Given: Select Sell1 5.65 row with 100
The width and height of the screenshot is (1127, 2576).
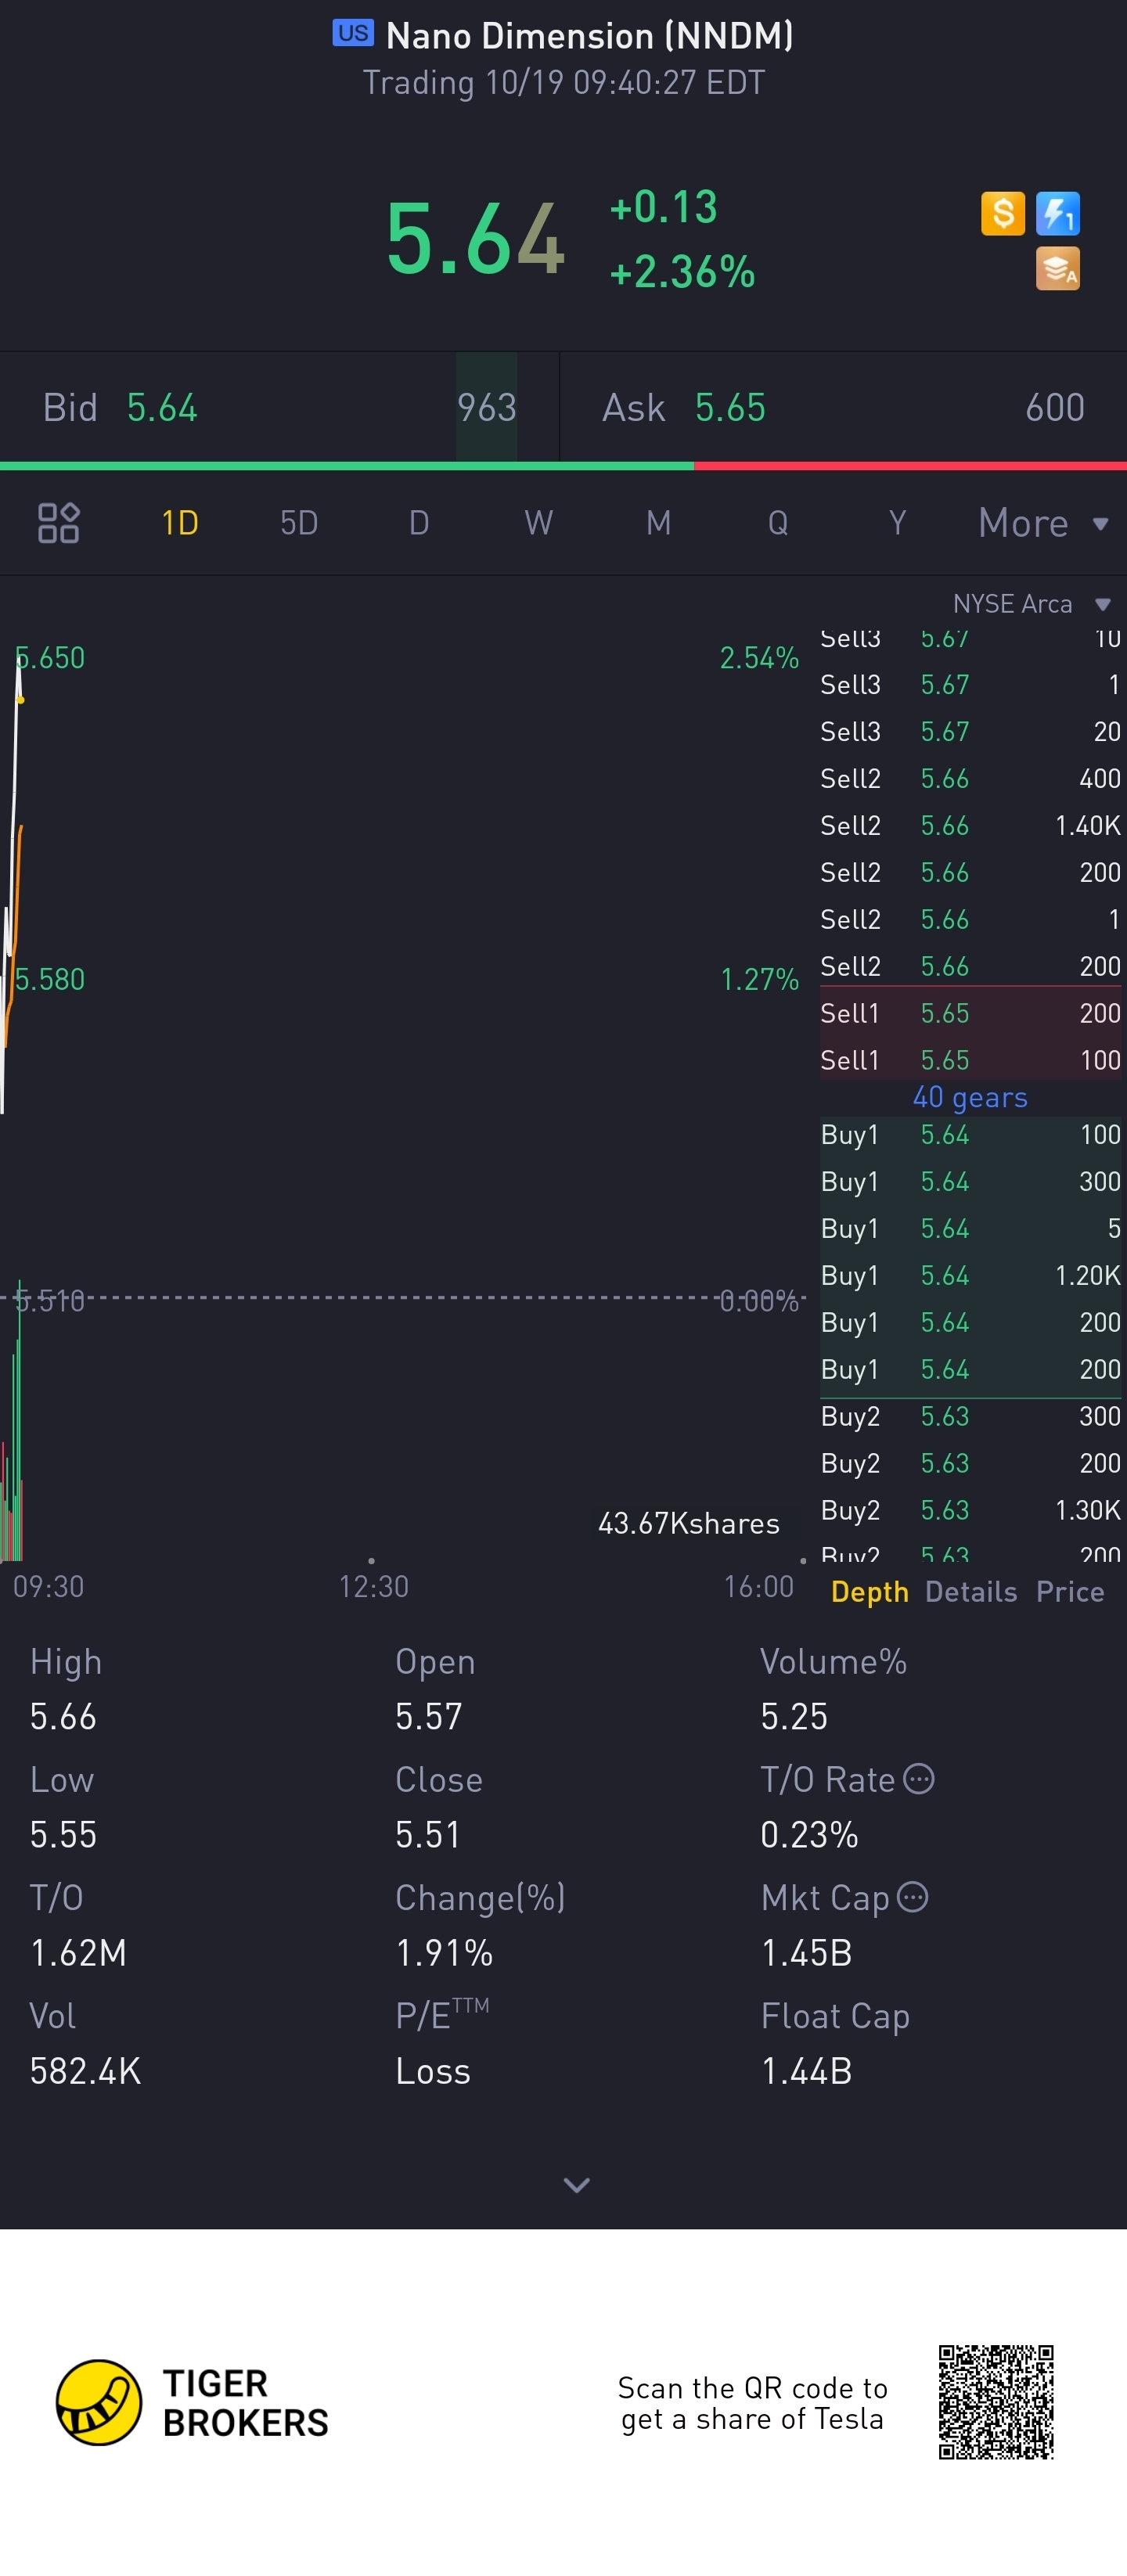Looking at the screenshot, I should point(970,1060).
